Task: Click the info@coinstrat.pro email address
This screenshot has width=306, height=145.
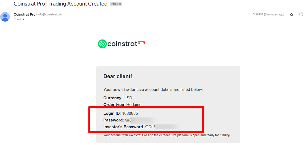Action: pos(50,15)
